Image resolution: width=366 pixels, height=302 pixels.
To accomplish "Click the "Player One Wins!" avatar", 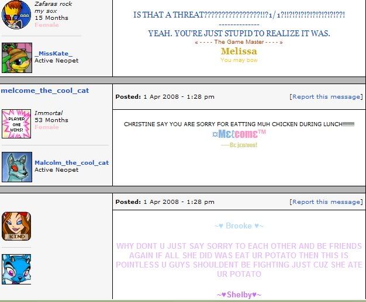I will (x=16, y=123).
